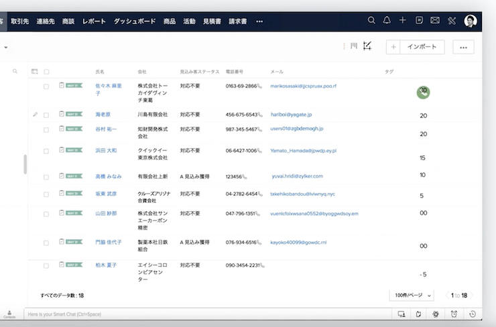The image size is (496, 327).
Task: Click the インポート button
Action: click(422, 47)
